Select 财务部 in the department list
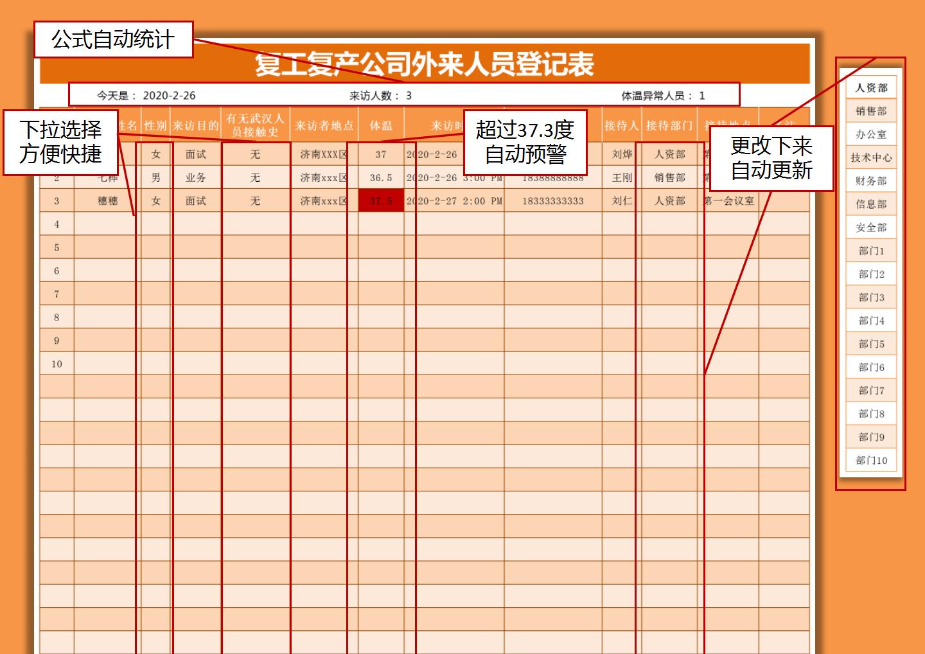The width and height of the screenshot is (925, 654). coord(870,181)
